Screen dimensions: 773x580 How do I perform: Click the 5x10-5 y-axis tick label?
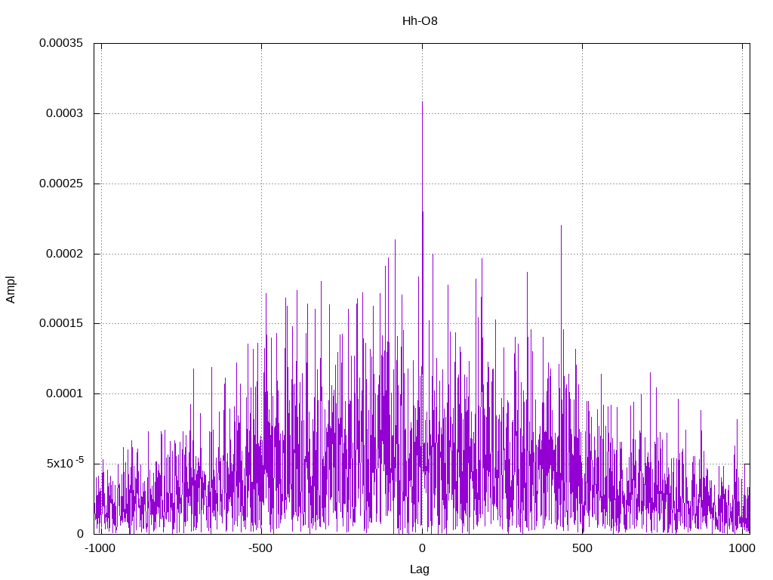click(x=65, y=463)
